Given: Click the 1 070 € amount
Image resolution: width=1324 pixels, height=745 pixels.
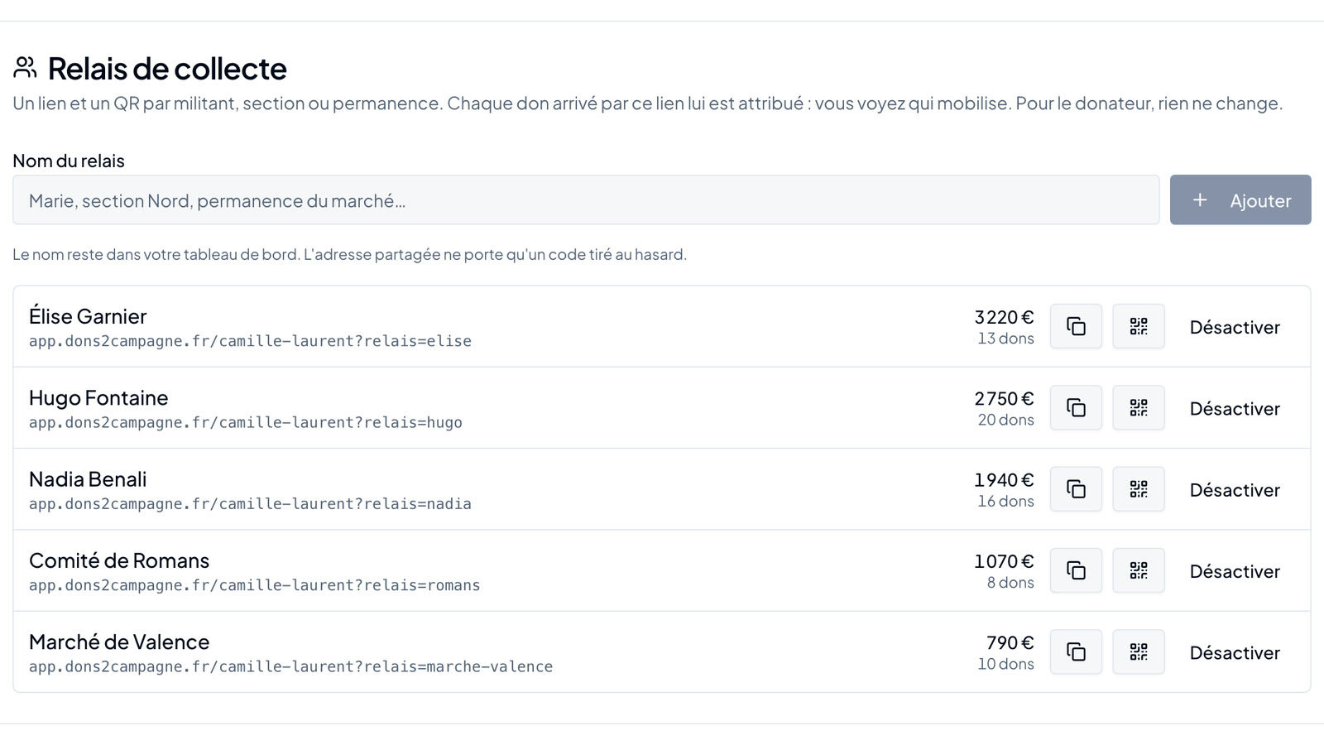Looking at the screenshot, I should [x=1004, y=561].
